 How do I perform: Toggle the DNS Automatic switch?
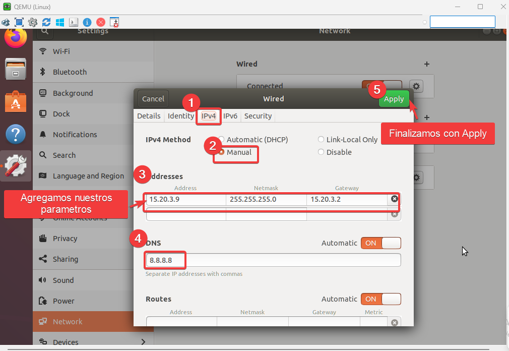point(380,243)
